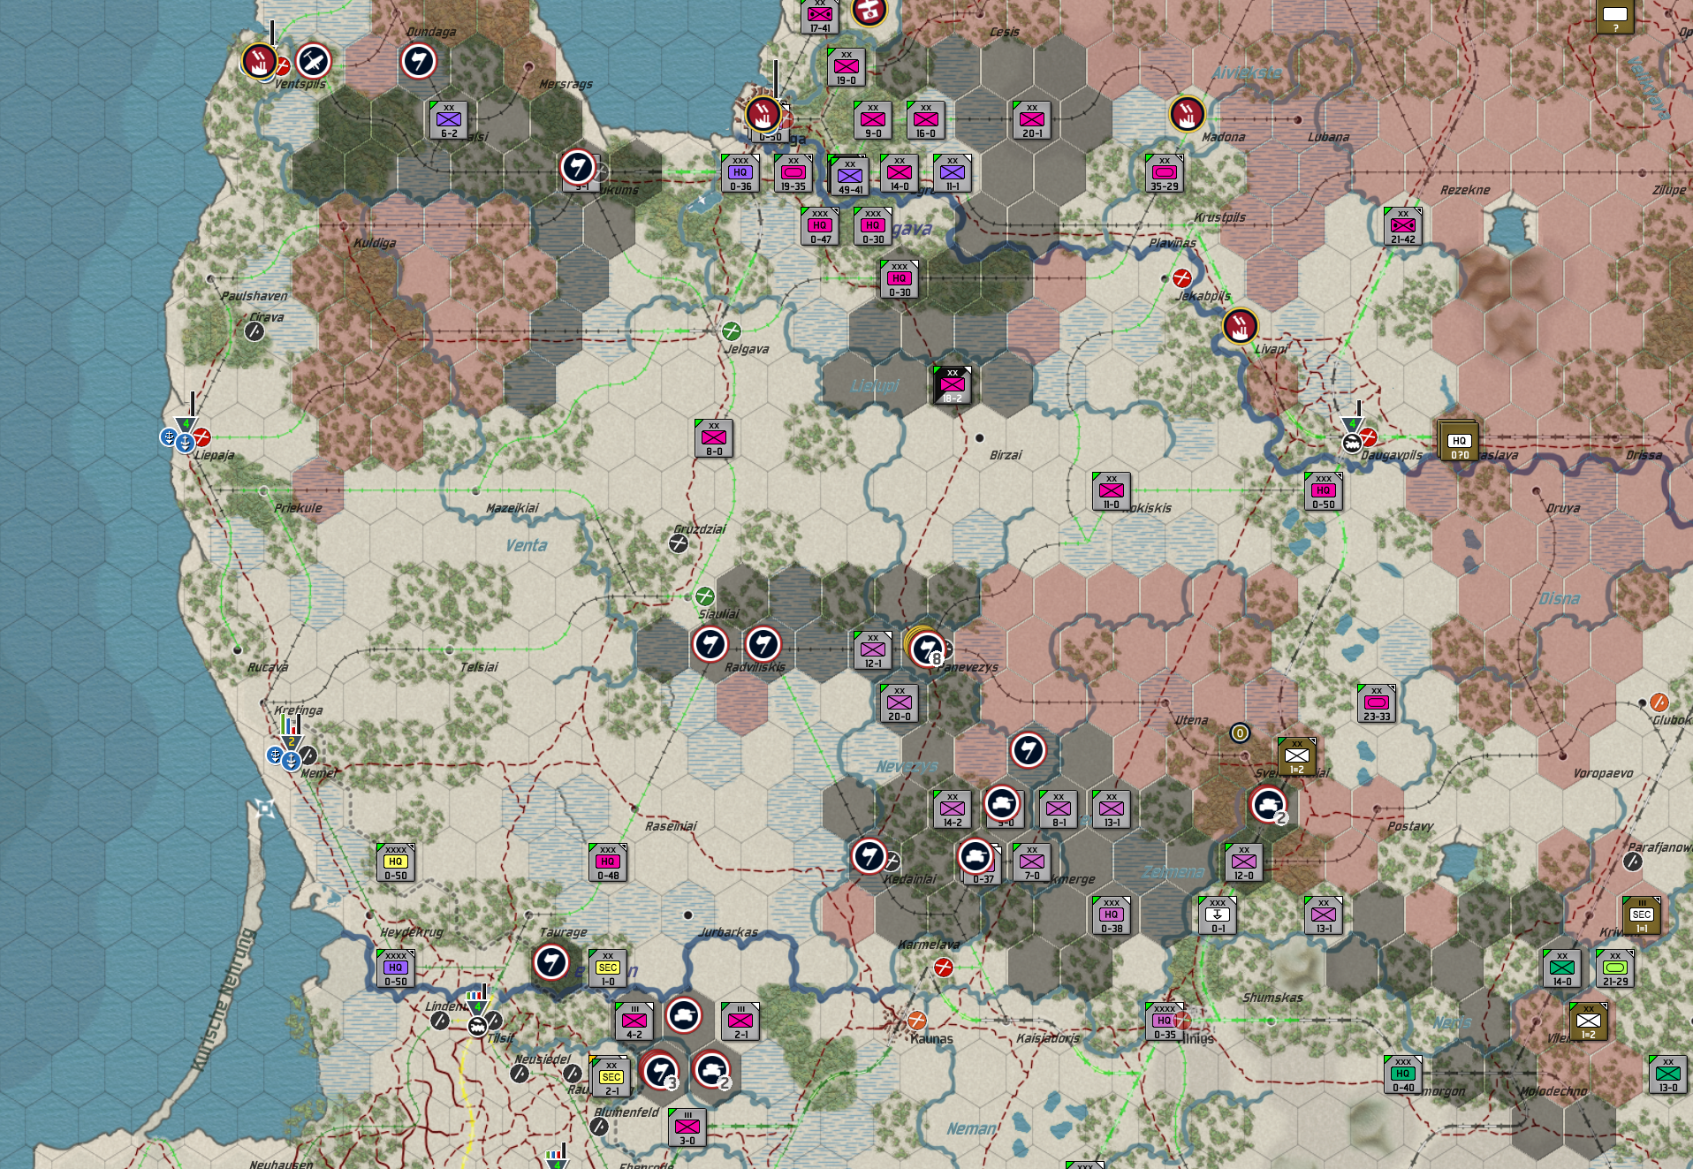Click the 8-1 infantry division
Image resolution: width=1693 pixels, height=1169 pixels.
pos(1059,809)
